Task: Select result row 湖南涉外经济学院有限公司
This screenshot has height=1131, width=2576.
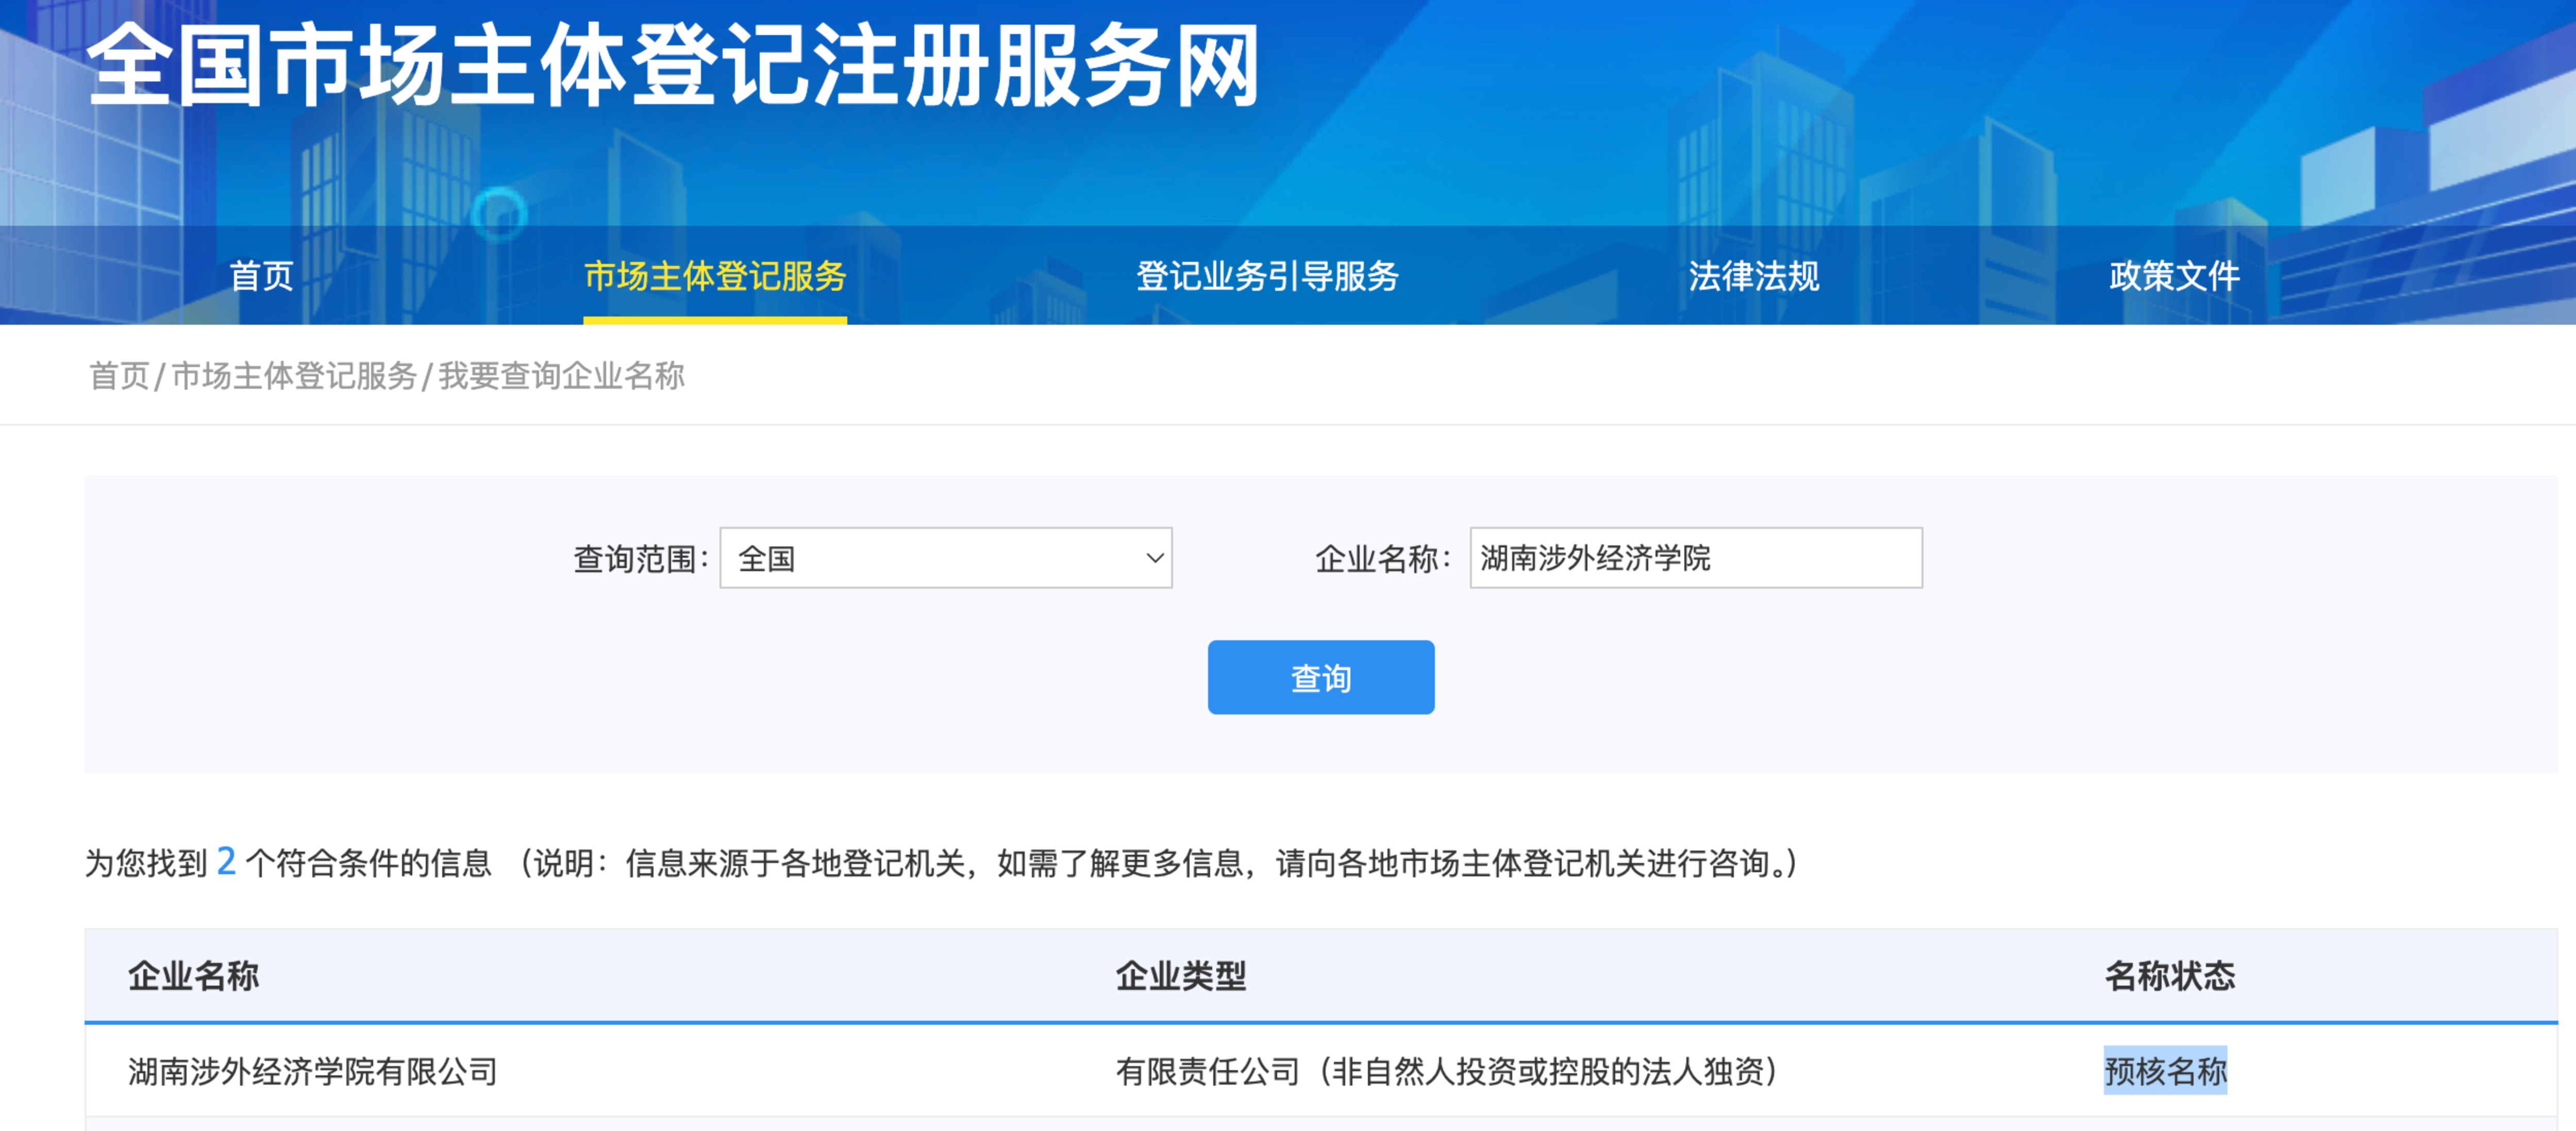Action: pos(312,1072)
